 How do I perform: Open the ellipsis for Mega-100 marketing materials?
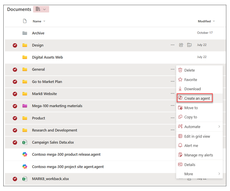(172, 106)
